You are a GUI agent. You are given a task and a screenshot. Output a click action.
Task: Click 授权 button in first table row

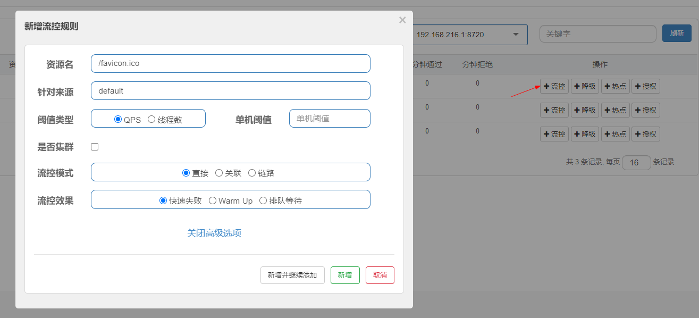tap(646, 86)
